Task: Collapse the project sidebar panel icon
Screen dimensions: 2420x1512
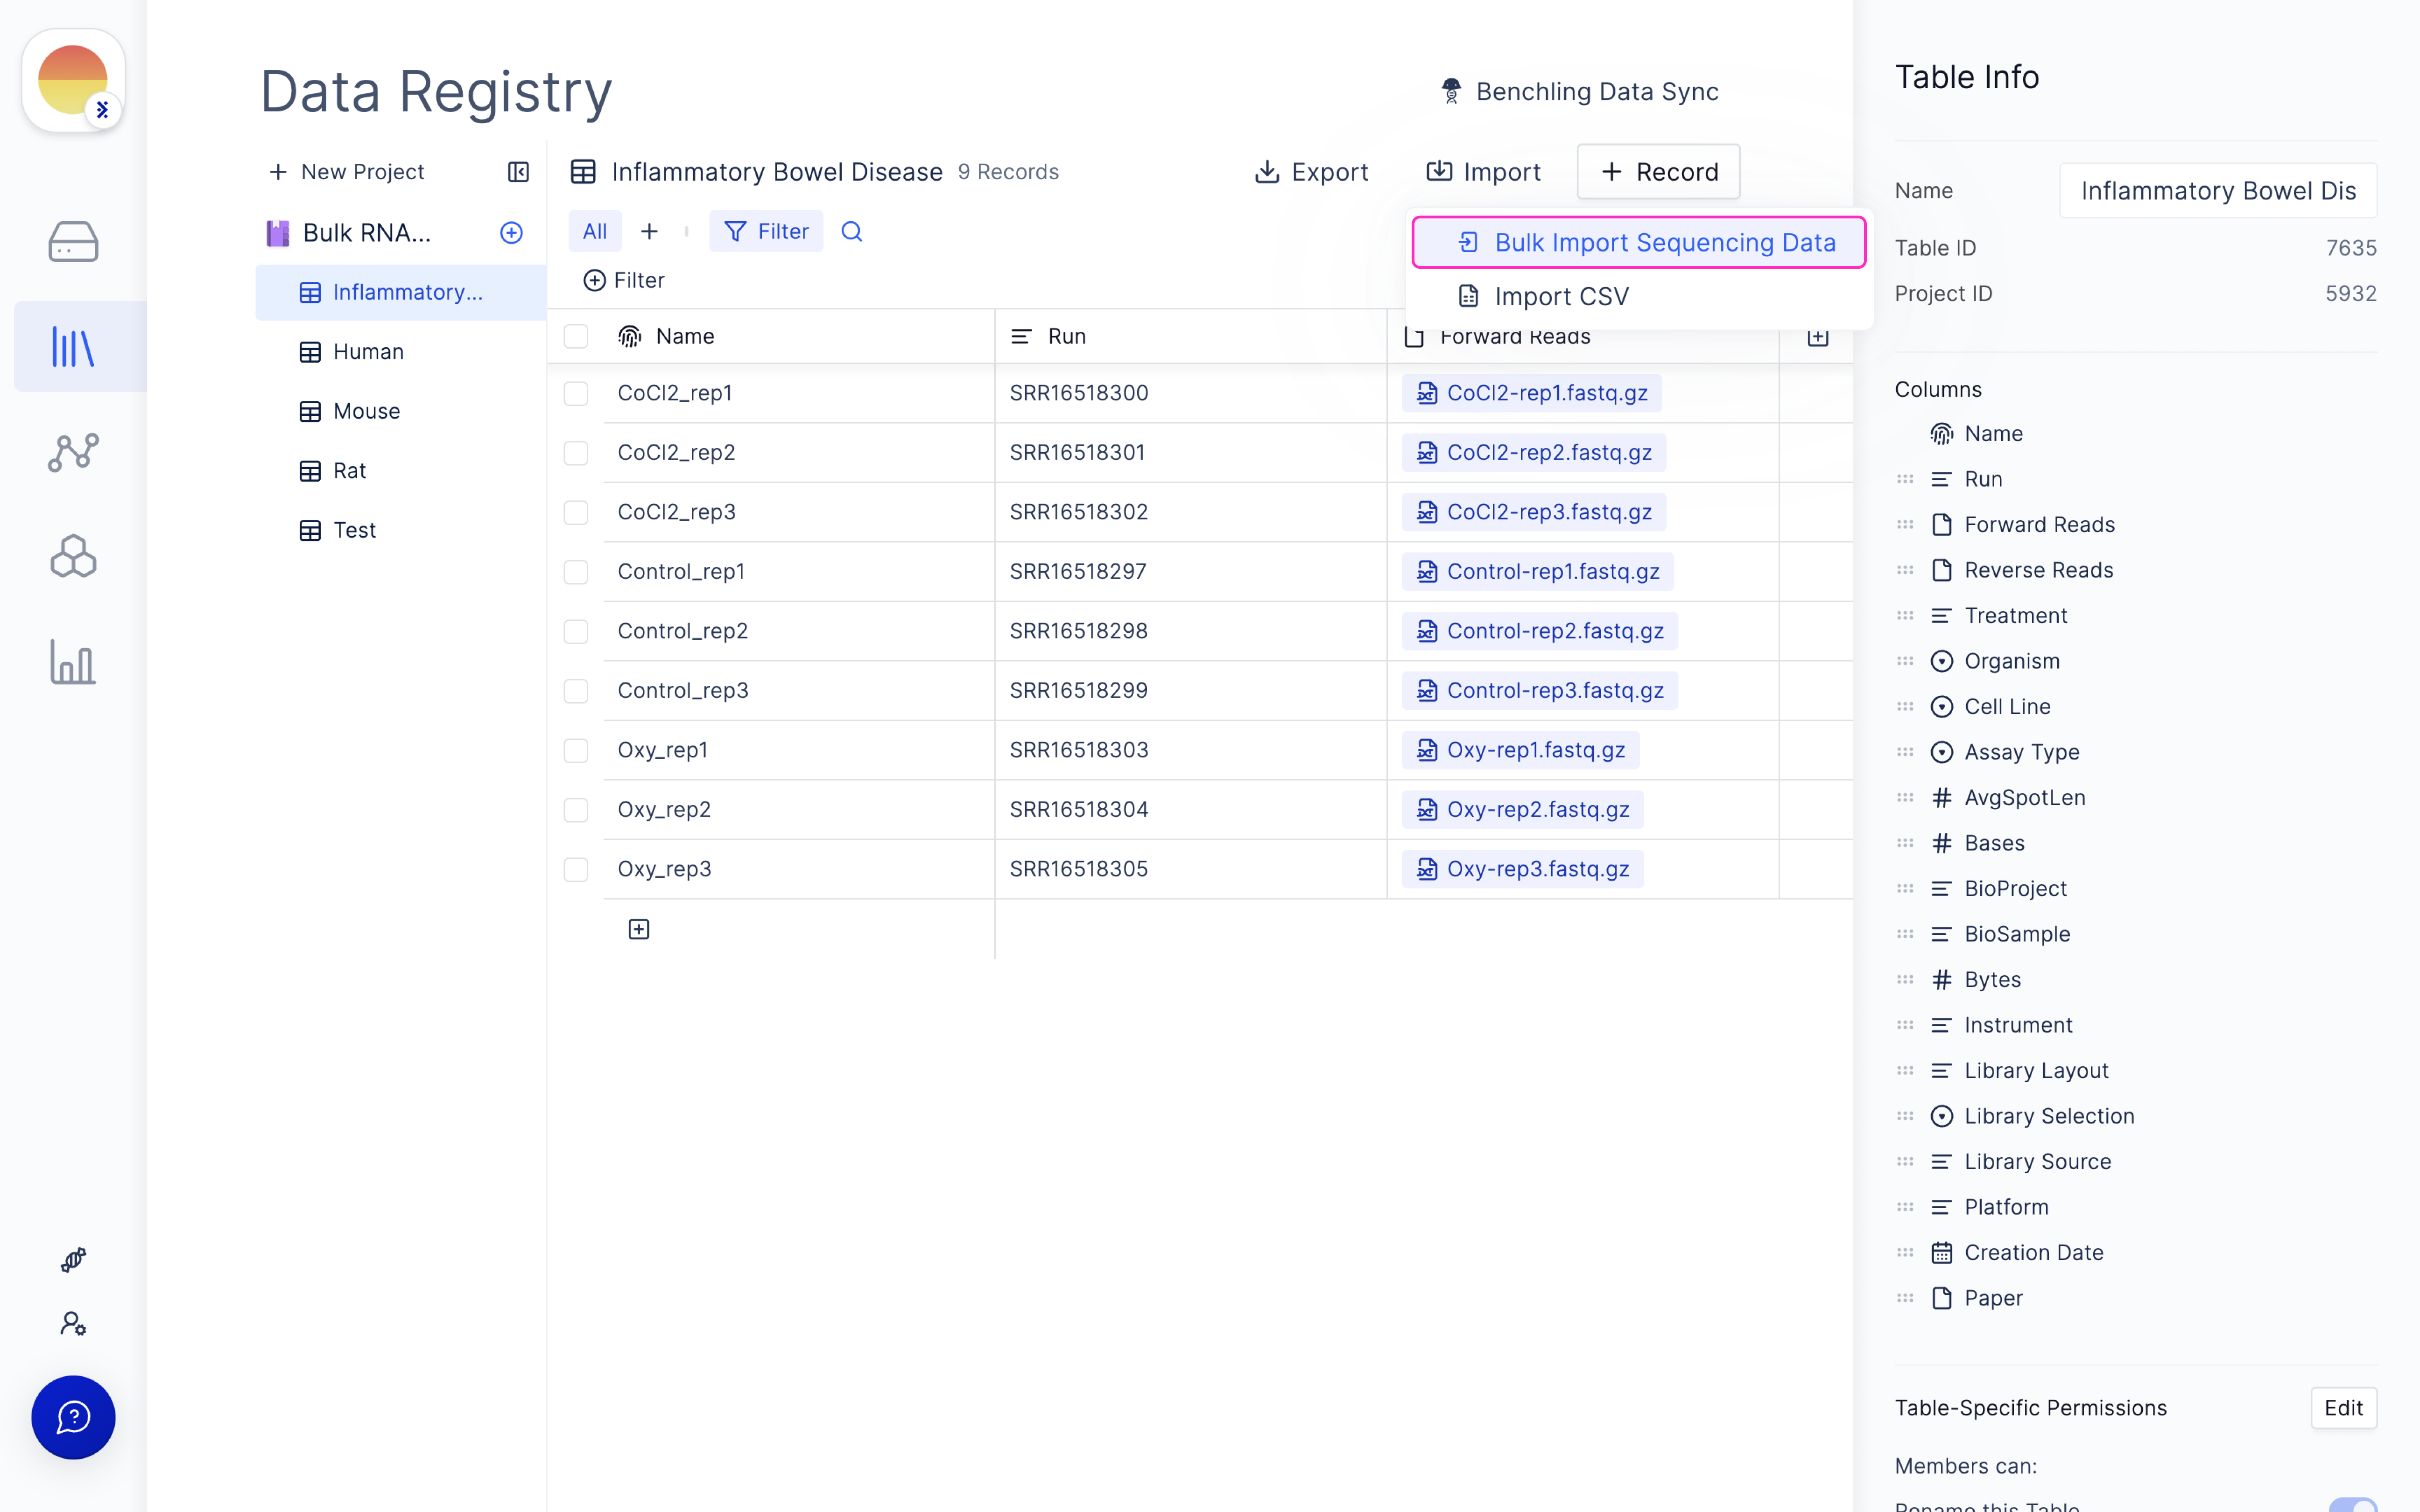Action: 518,172
